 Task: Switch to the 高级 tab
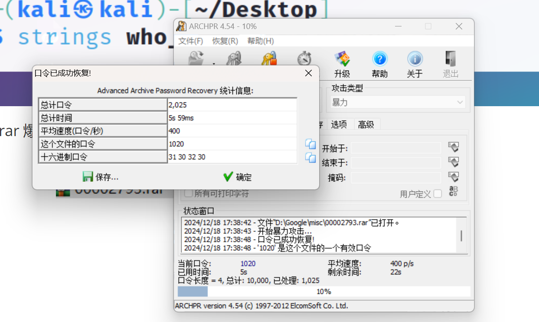tap(366, 124)
